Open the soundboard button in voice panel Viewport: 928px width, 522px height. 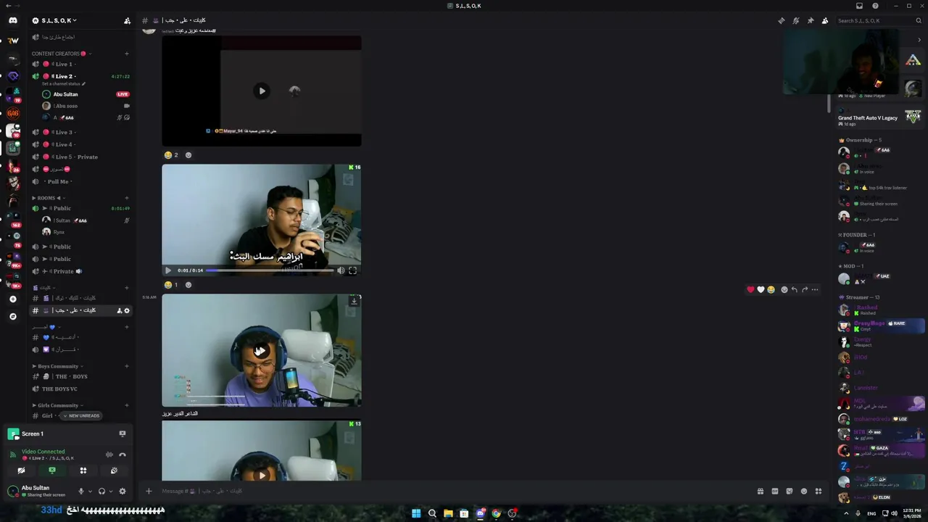114,471
